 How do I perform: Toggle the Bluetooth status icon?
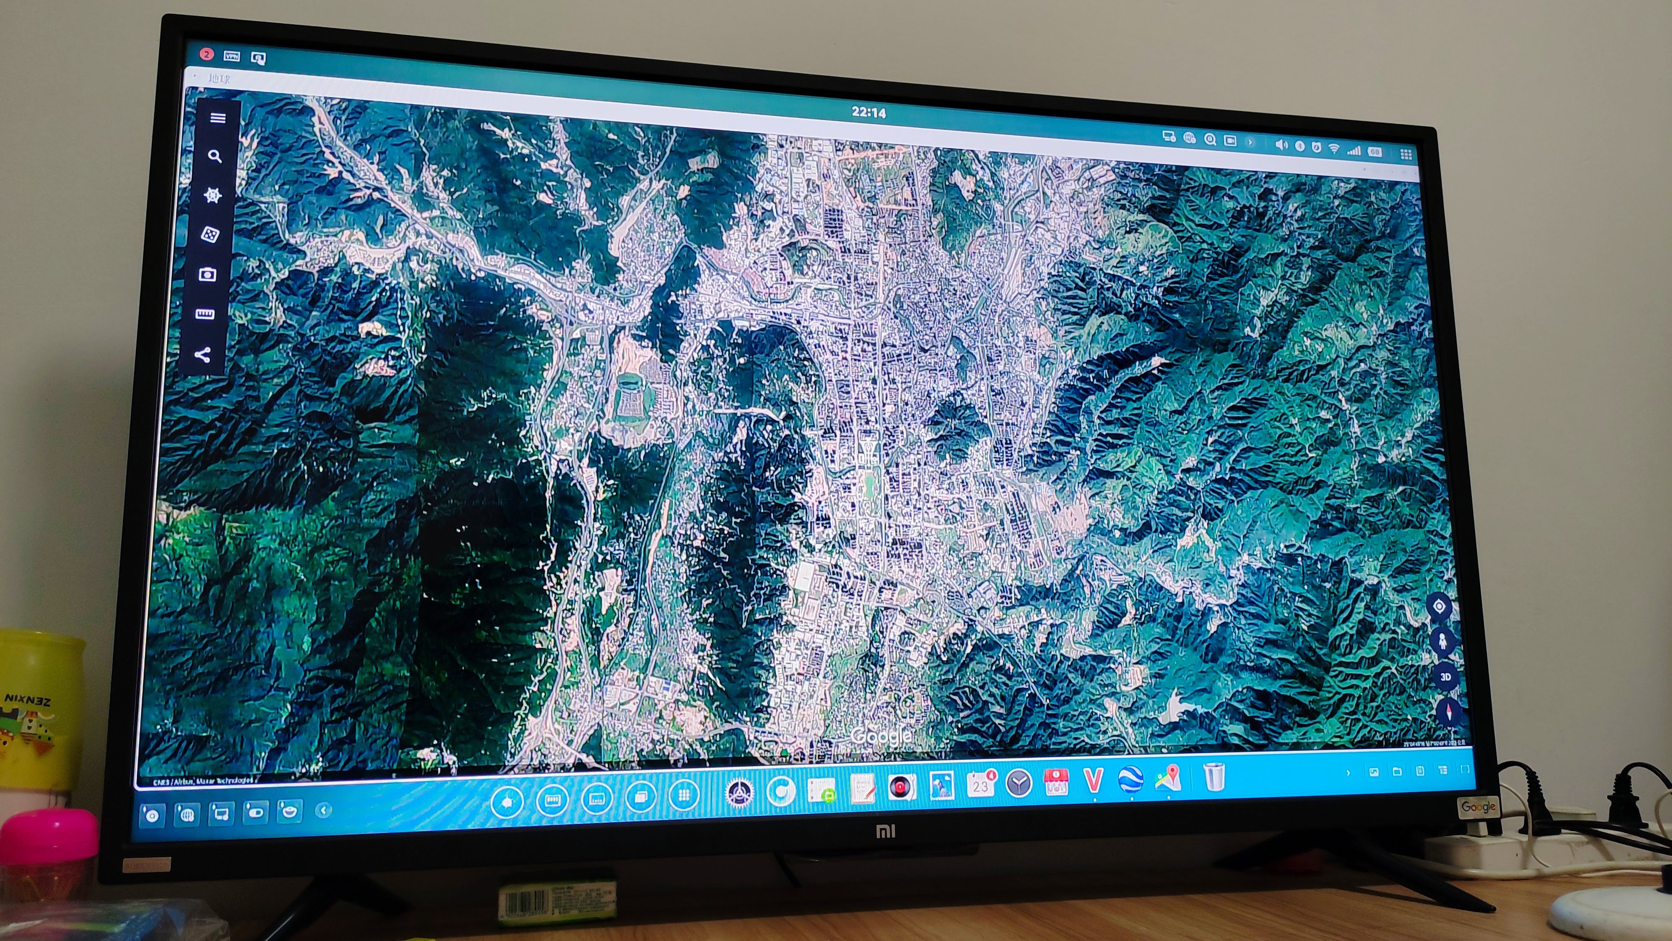[1300, 147]
